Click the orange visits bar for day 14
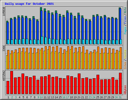Viewport: 128px width, 100px height. 57,57
